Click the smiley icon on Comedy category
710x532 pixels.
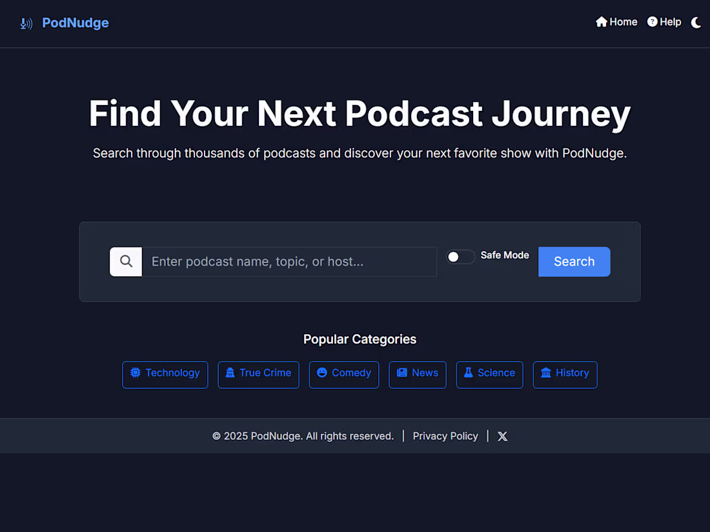tap(321, 373)
